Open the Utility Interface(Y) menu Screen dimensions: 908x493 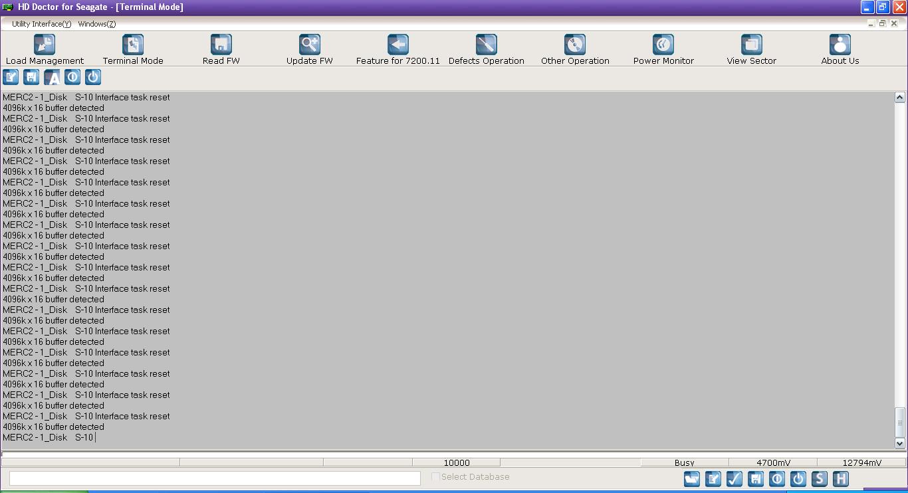click(x=41, y=24)
